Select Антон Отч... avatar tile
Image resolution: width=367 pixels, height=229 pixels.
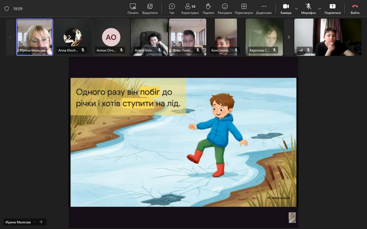click(x=111, y=37)
